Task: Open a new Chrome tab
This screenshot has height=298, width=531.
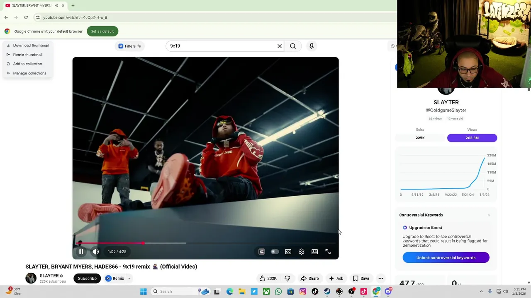Action: pos(73,5)
